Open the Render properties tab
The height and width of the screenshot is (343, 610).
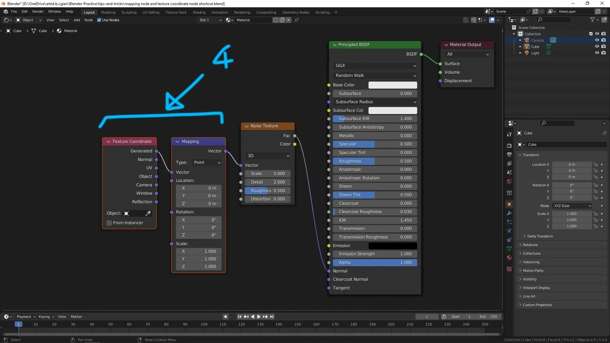(510, 145)
